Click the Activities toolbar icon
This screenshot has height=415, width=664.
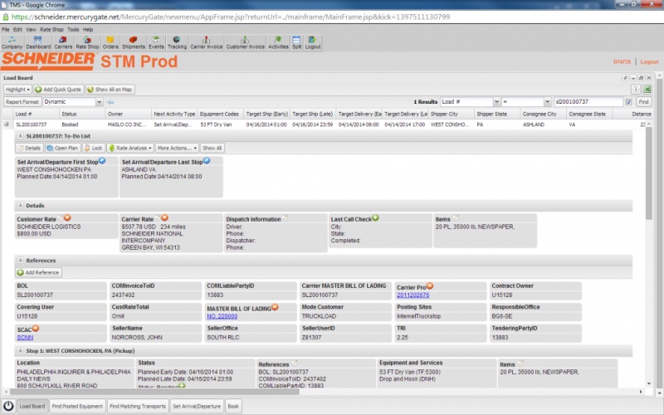pyautogui.click(x=279, y=42)
